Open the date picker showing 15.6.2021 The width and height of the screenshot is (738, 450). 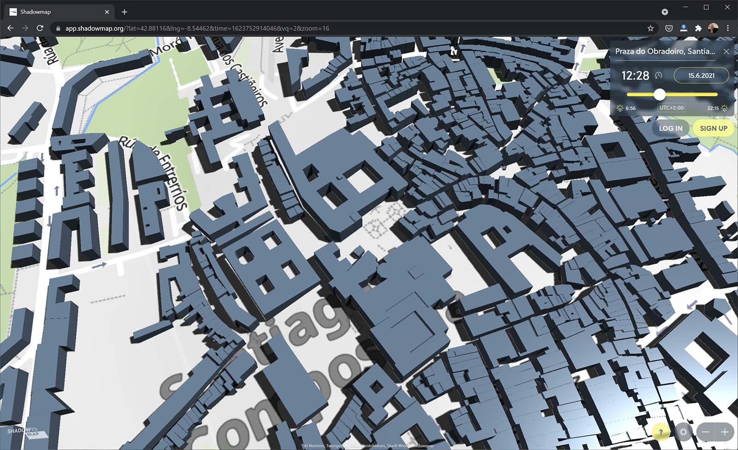(701, 75)
